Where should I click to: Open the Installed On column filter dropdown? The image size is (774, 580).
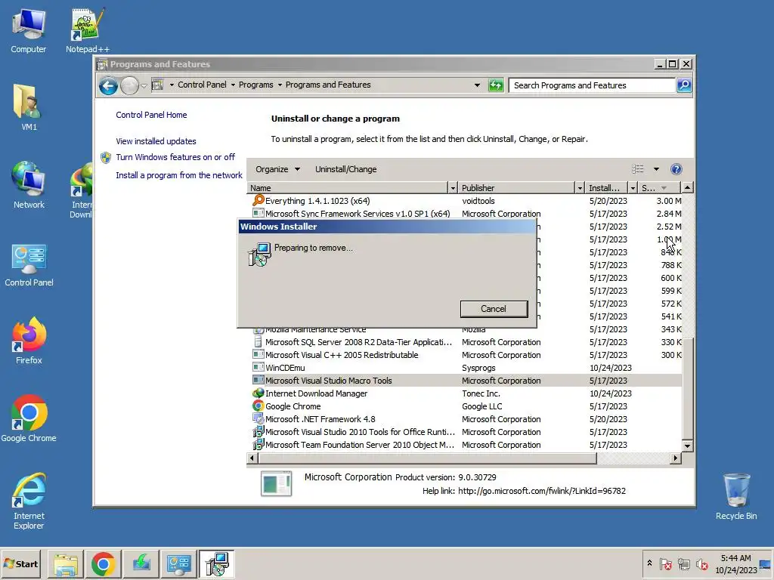(633, 188)
